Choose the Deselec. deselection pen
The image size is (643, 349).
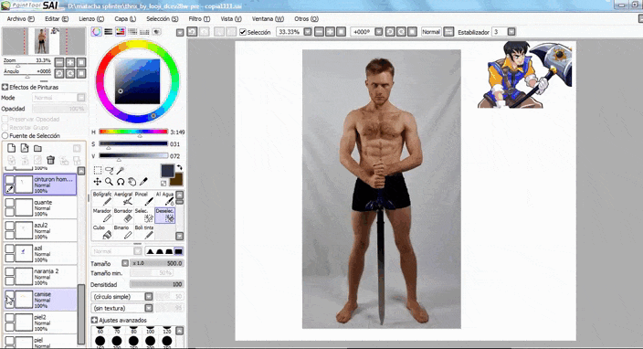(164, 216)
